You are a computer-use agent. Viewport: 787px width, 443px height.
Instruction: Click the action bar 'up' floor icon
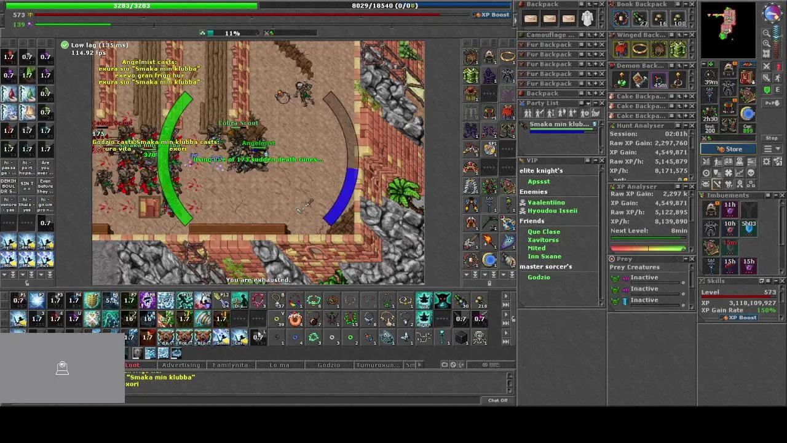(425, 300)
